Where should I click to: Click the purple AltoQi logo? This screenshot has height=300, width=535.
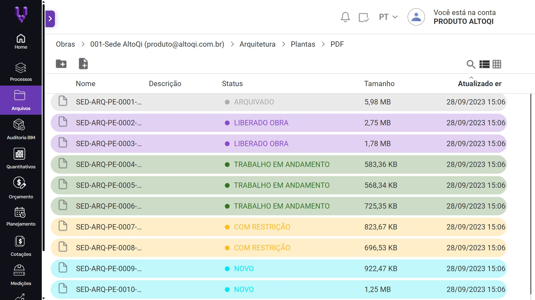click(21, 14)
